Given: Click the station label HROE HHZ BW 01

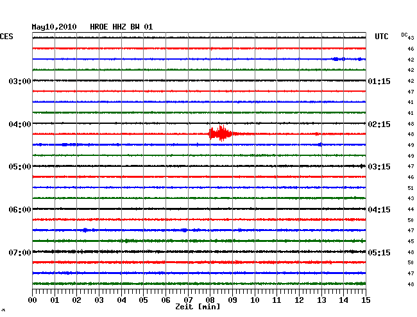Looking at the screenshot, I should coord(121,27).
